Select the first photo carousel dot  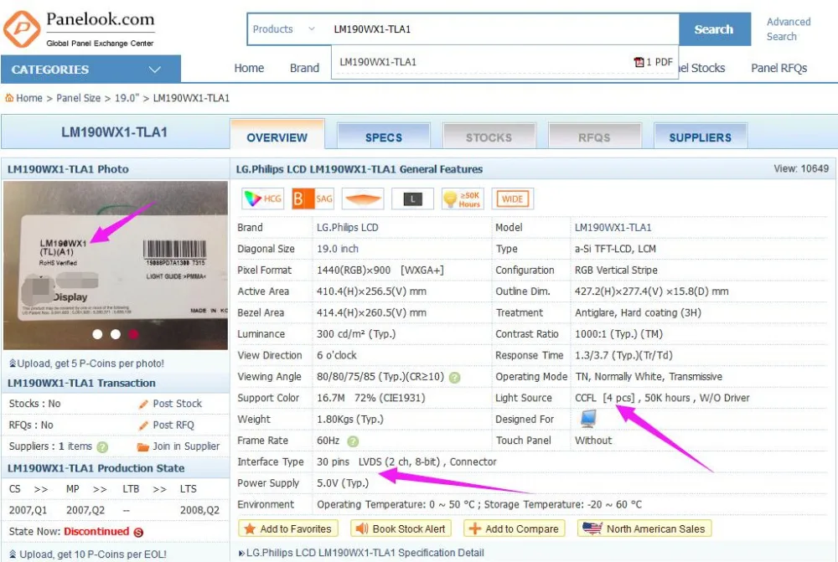pos(97,334)
